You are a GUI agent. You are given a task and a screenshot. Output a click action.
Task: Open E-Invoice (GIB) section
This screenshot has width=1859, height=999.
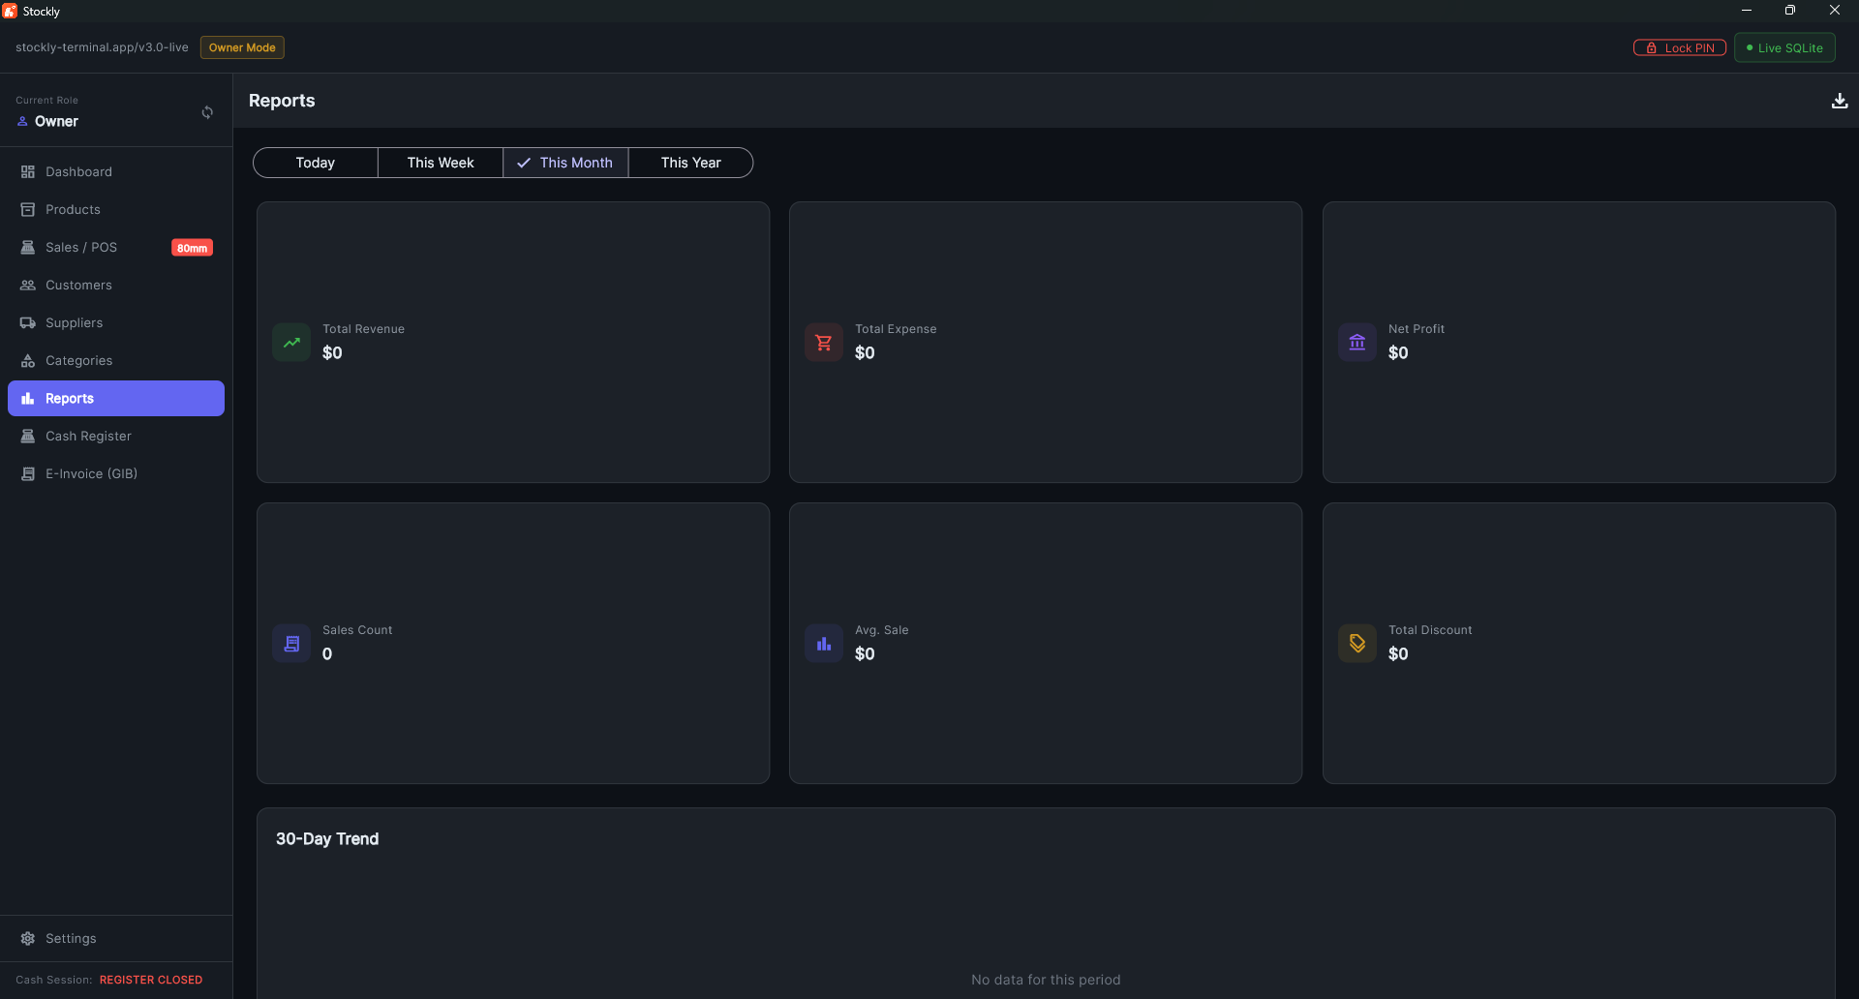[116, 473]
